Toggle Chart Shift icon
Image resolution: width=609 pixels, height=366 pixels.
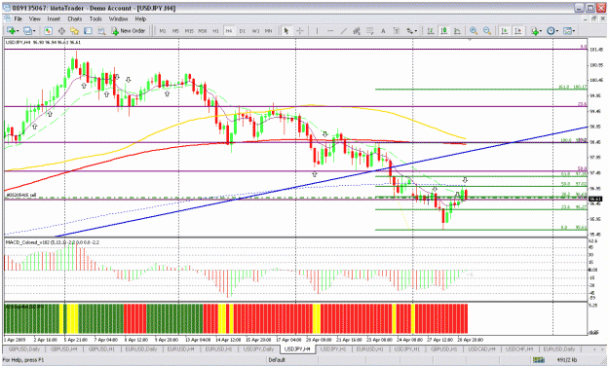(517, 30)
